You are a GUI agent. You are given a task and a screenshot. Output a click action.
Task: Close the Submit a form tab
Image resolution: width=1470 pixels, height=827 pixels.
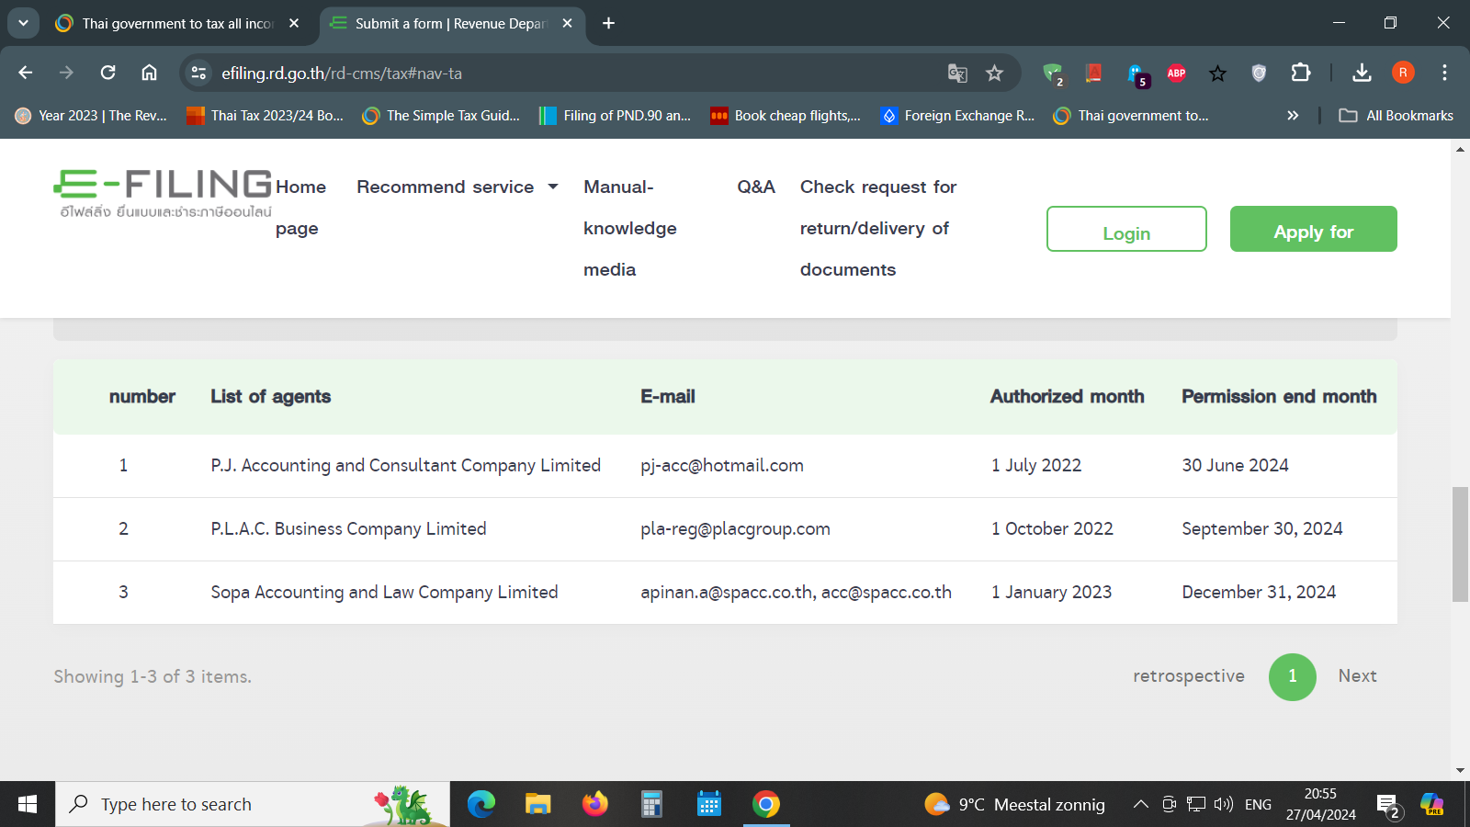pos(567,23)
